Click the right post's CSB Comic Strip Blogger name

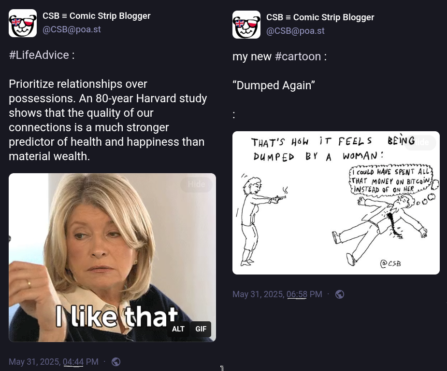(x=320, y=17)
